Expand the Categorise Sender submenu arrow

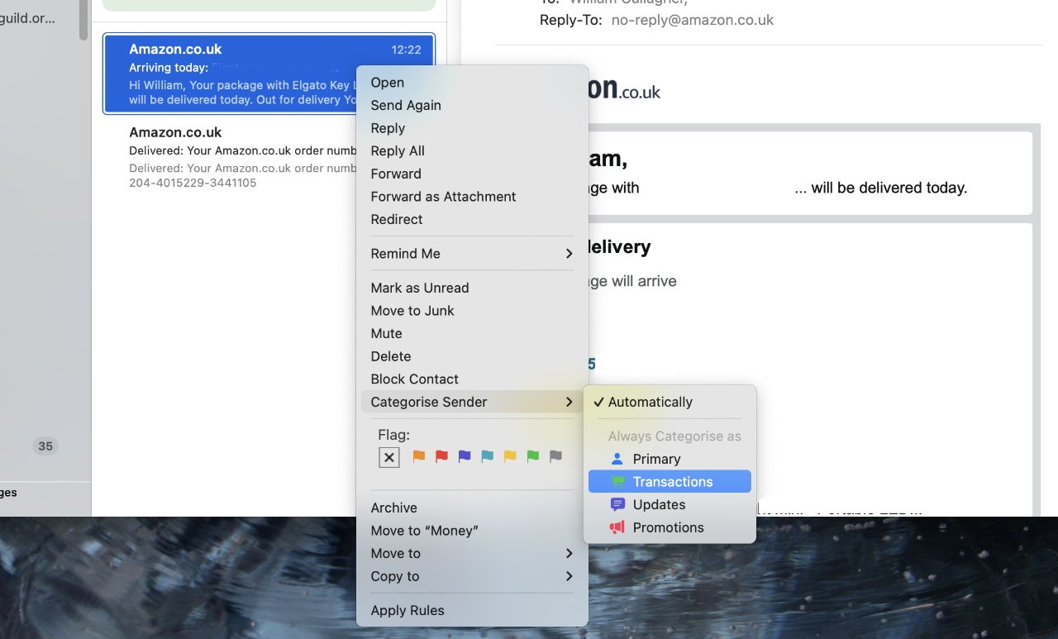click(x=569, y=402)
